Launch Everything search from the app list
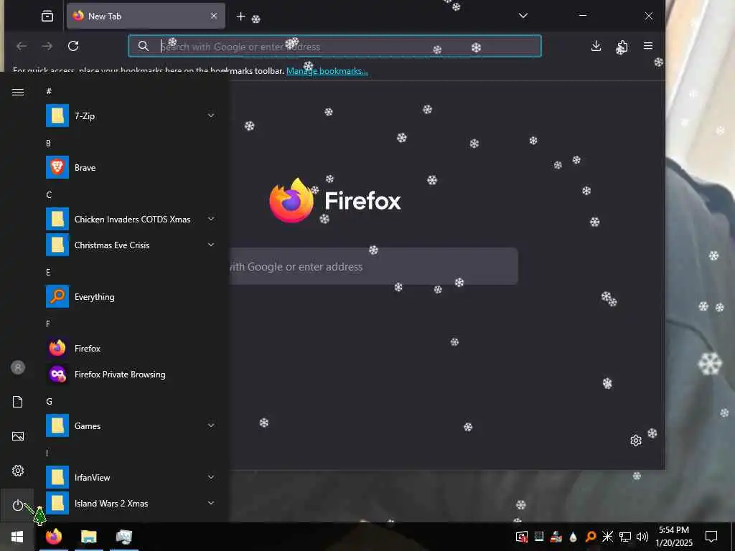735x551 pixels. click(x=131, y=296)
